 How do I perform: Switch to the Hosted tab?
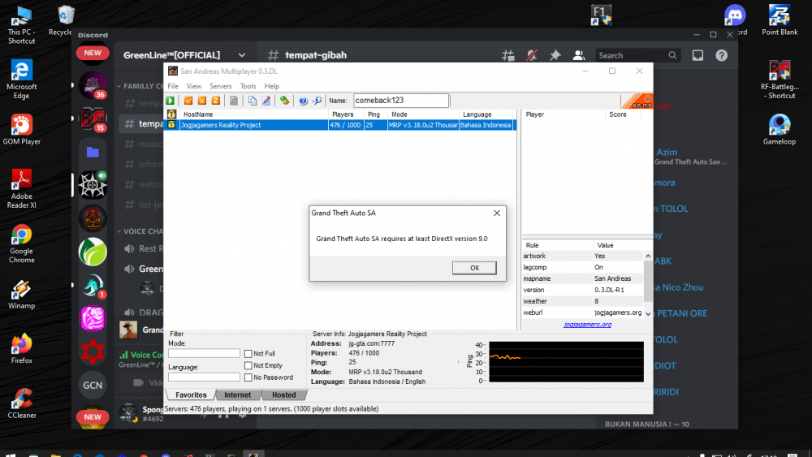(x=283, y=394)
